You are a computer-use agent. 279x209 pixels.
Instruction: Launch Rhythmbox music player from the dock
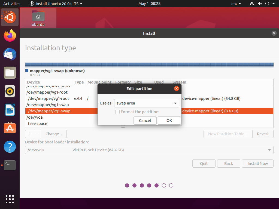pyautogui.click(x=10, y=91)
